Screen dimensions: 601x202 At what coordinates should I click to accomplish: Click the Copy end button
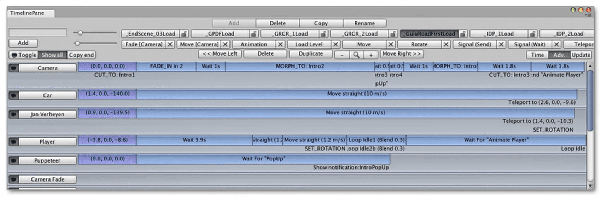pos(81,55)
